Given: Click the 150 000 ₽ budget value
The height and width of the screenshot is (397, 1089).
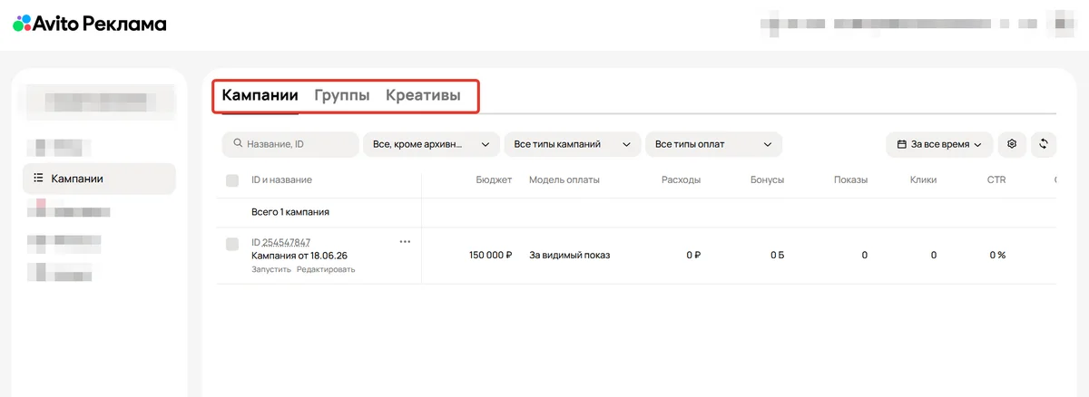Looking at the screenshot, I should [491, 256].
